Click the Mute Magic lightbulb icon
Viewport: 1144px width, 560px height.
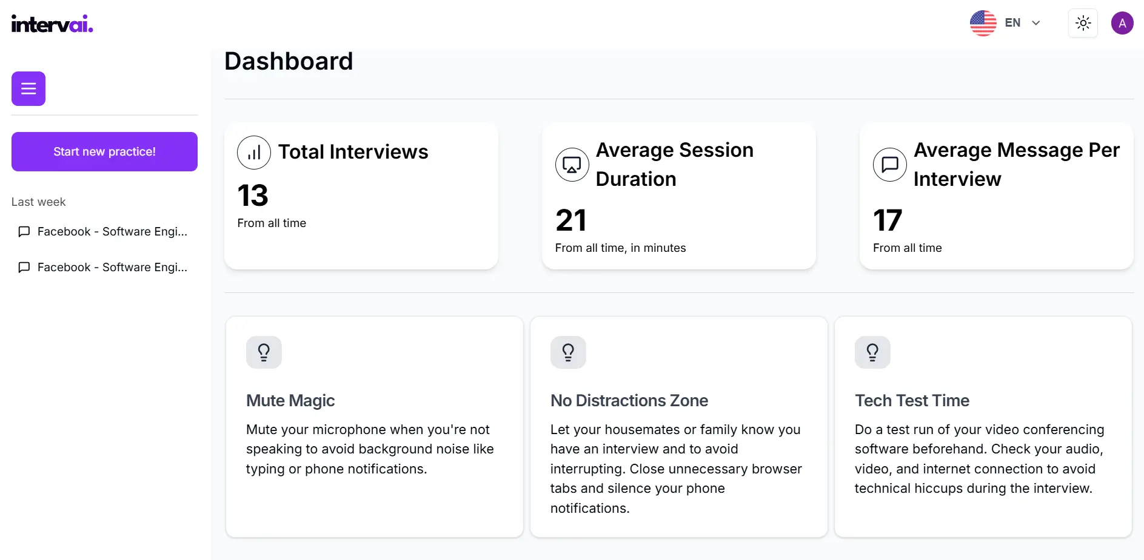point(264,352)
